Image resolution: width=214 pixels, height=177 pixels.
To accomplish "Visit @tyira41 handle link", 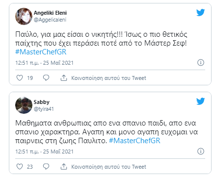I will (44, 109).
